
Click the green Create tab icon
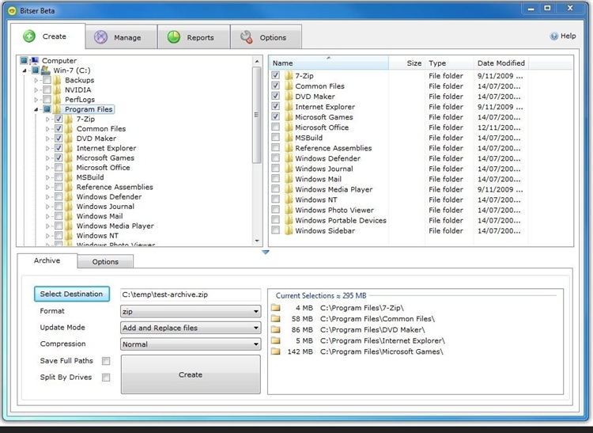point(29,36)
